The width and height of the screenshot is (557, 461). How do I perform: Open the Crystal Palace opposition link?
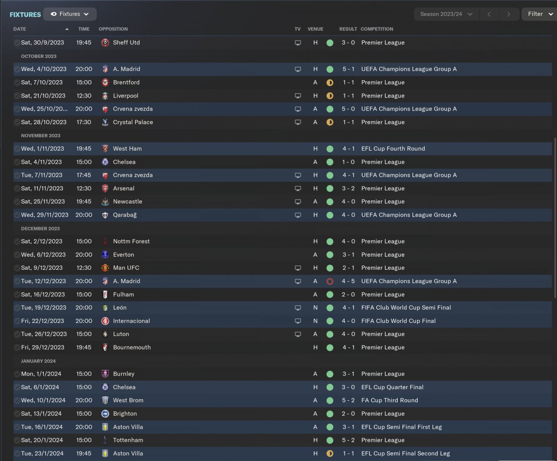tap(133, 122)
